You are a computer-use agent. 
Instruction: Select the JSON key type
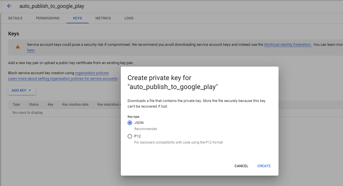130,123
